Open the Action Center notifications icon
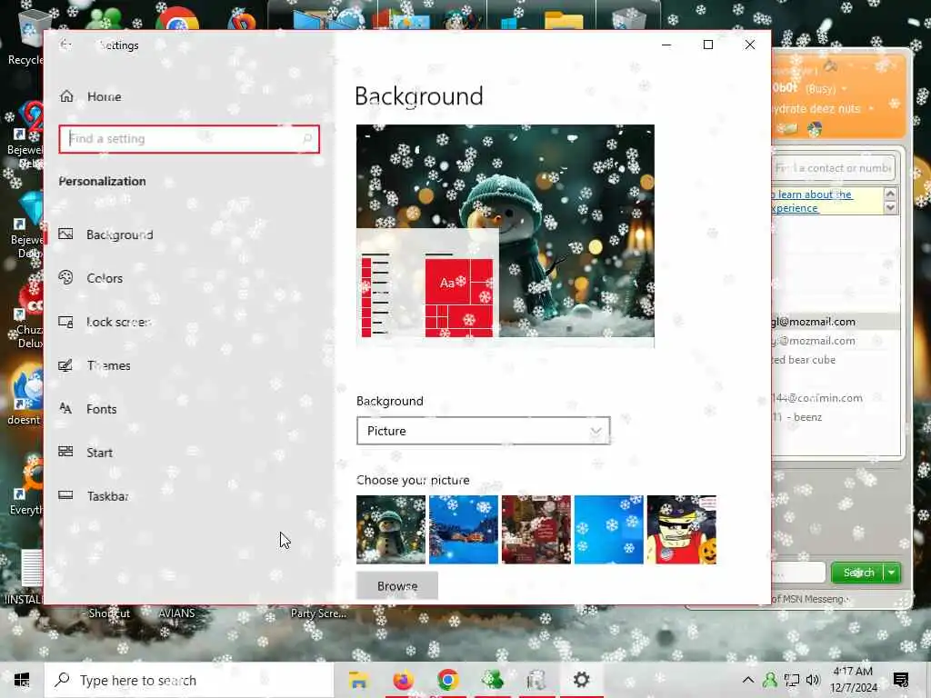Image resolution: width=931 pixels, height=698 pixels. coord(901,680)
